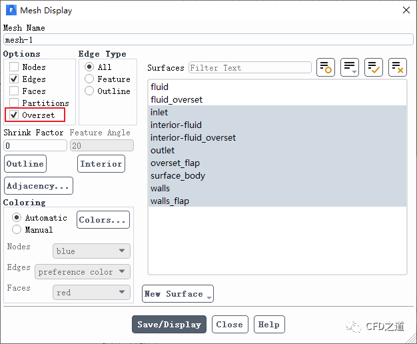Select overset_flap in the surfaces list
Screen dimensions: 417x344
175,163
